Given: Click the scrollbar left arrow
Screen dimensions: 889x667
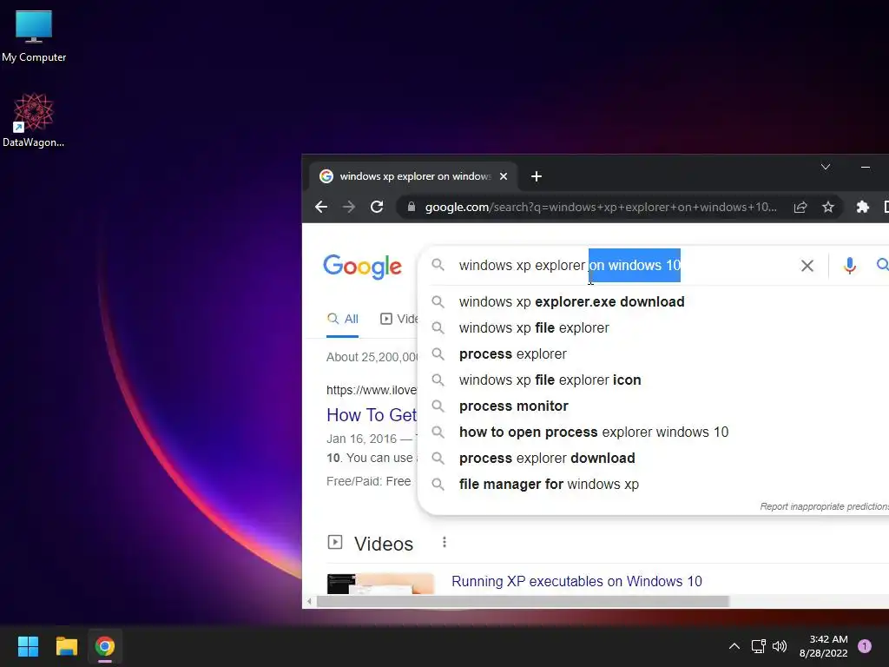Looking at the screenshot, I should [309, 601].
